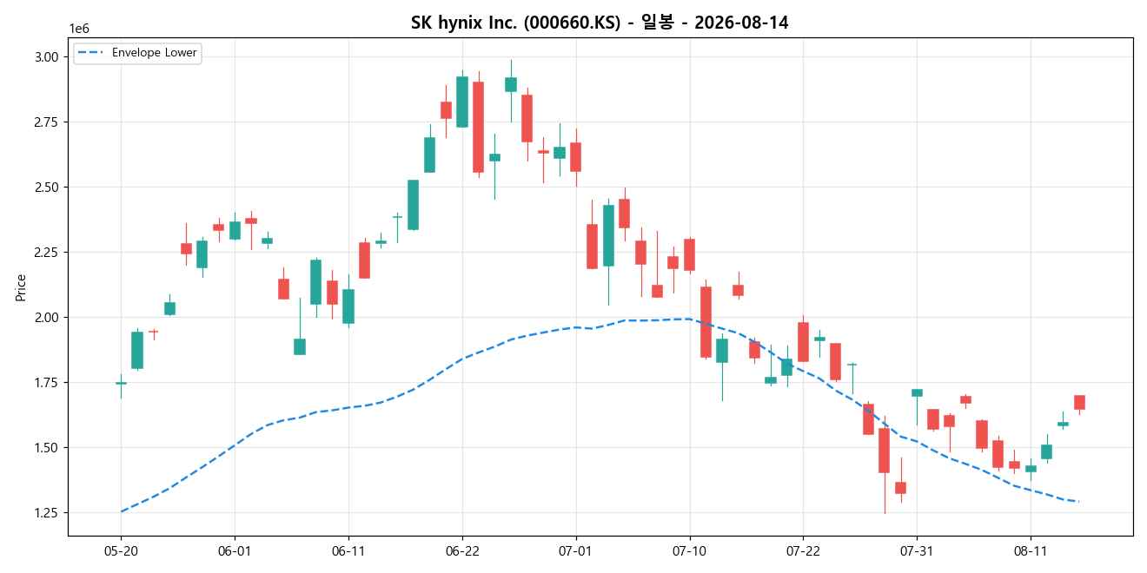Click the red candle at 07-01
1147x573 pixels.
coord(575,157)
